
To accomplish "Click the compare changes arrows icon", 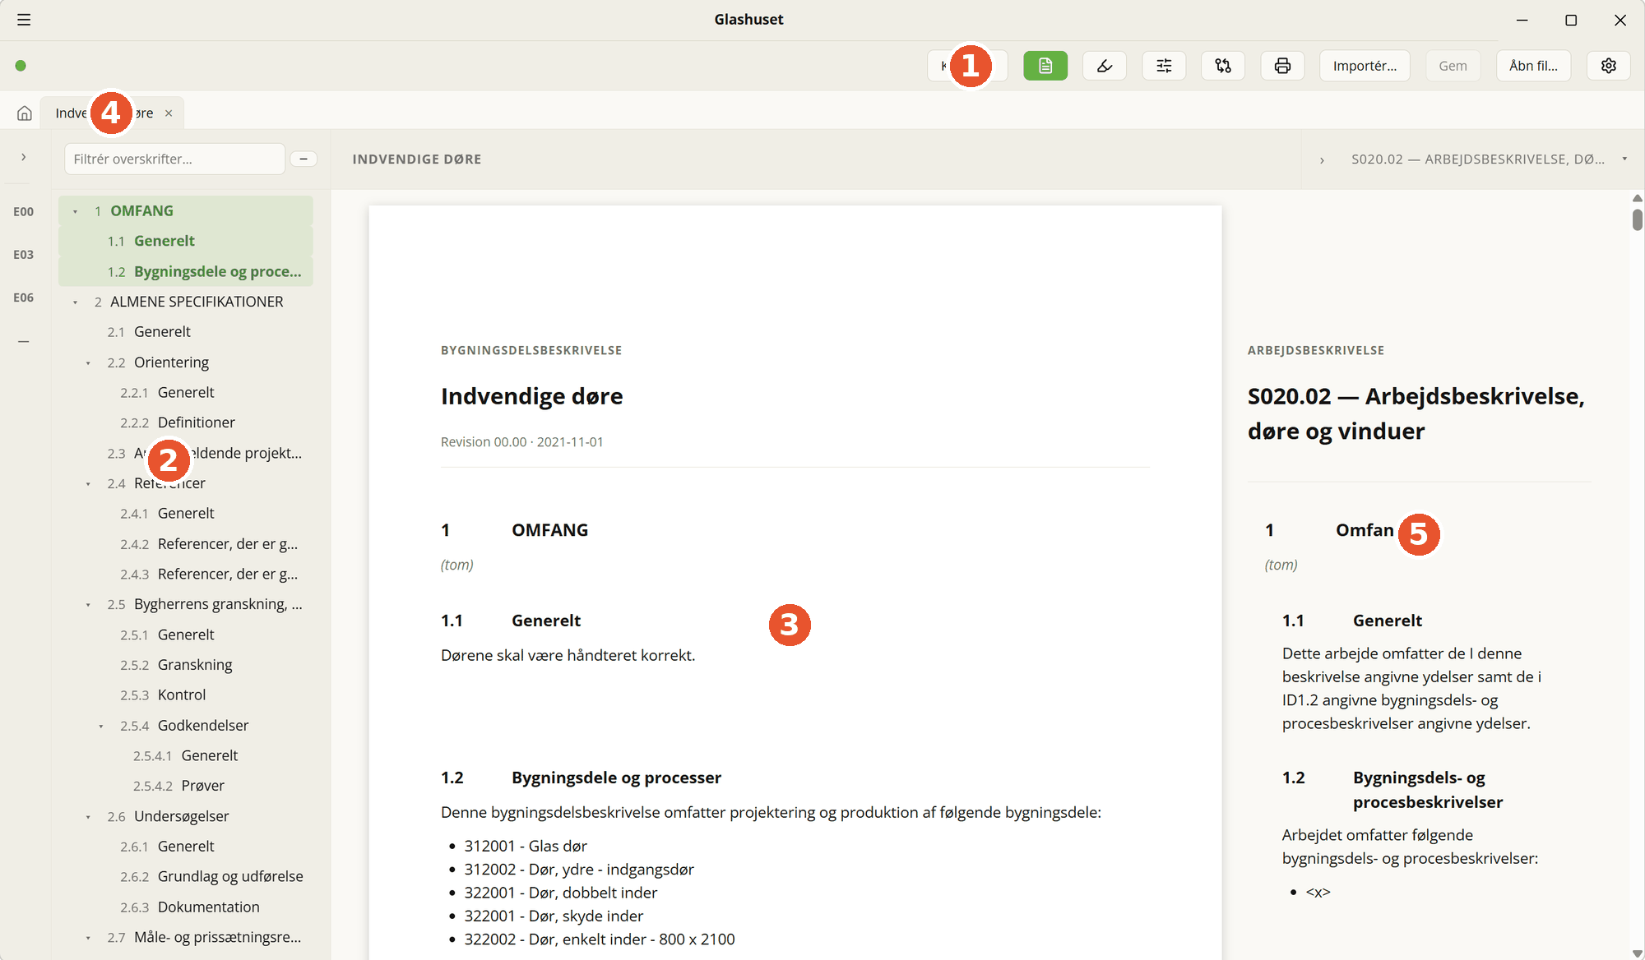I will (1223, 66).
